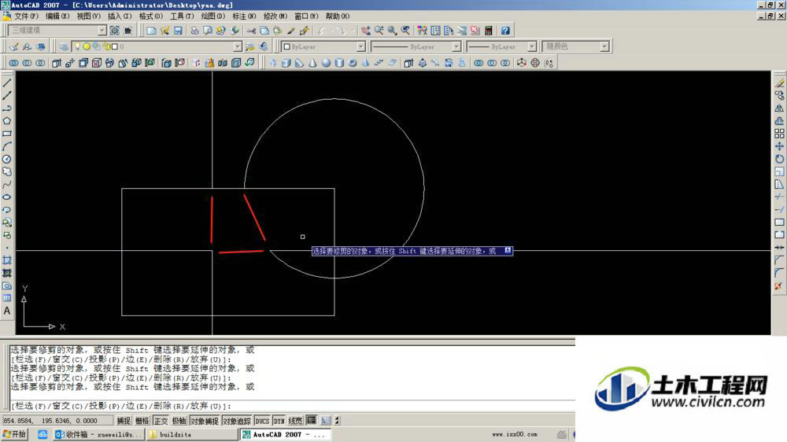
Task: Open the QuickCalc calculator icon
Action: (x=489, y=31)
